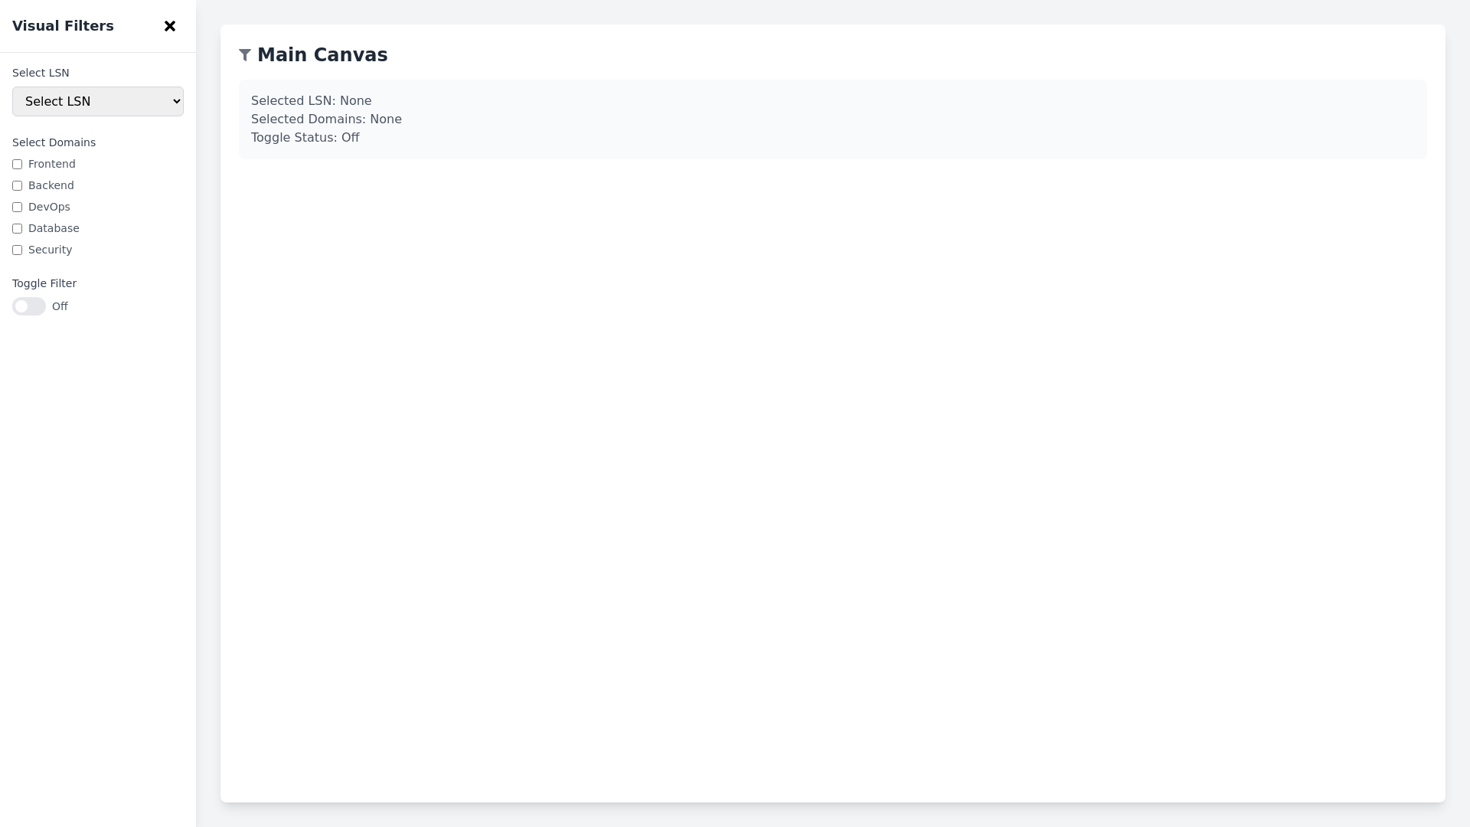Click the Select Domains section label
Image resolution: width=1470 pixels, height=827 pixels.
point(53,142)
